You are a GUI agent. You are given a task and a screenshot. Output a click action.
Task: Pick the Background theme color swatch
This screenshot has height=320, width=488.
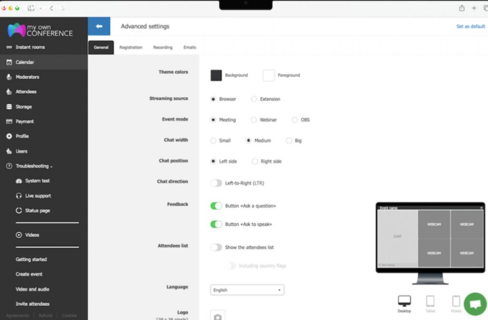pos(216,75)
